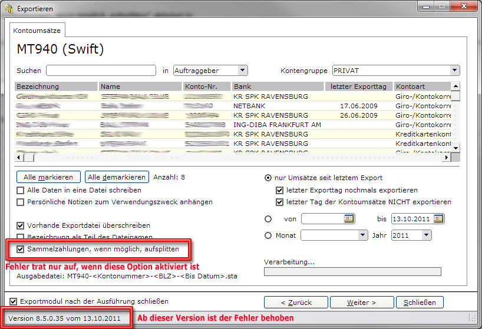Focus the 'von' date input field
The width and height of the screenshot is (482, 329).
click(322, 219)
